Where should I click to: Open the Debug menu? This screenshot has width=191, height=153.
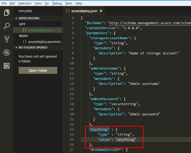57,3
